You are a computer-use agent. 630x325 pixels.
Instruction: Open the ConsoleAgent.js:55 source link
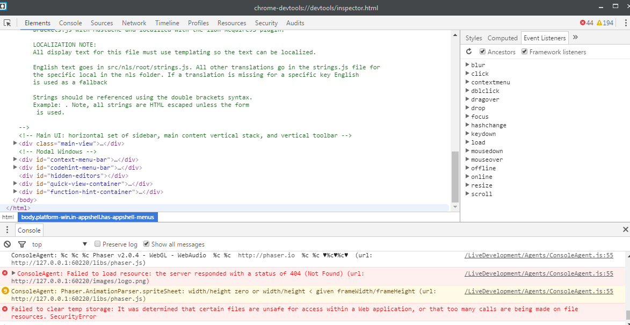click(x=539, y=256)
